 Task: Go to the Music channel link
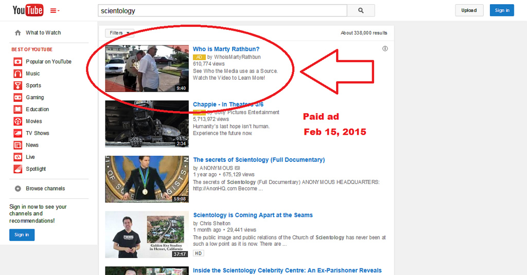[33, 74]
